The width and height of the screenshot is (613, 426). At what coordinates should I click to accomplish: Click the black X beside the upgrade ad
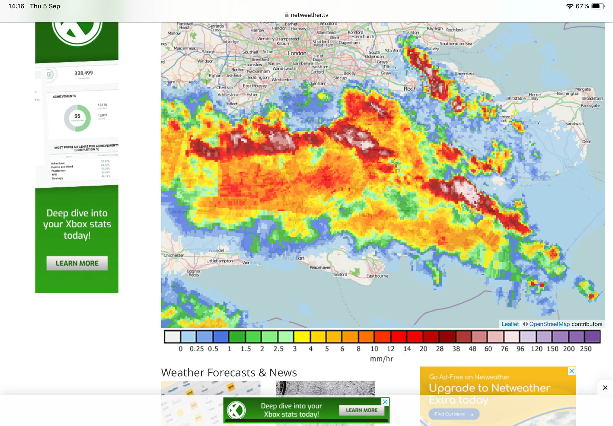pos(605,388)
